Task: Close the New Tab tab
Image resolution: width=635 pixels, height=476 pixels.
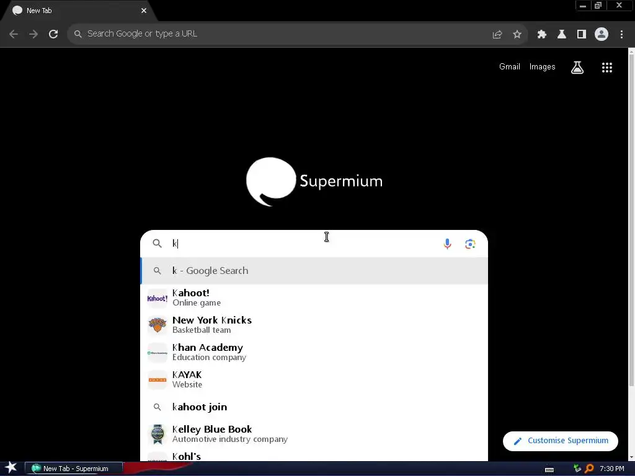Action: point(144,11)
